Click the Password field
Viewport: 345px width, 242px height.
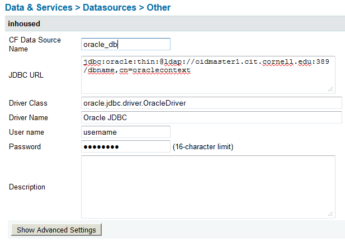coord(126,146)
